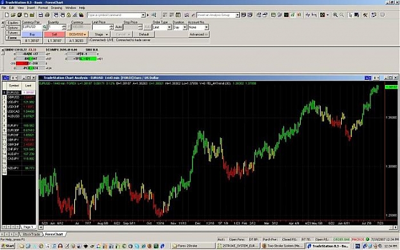Viewport: 400px width, 250px height.
Task: Click the green bars toolbar icon
Action: [x=292, y=15]
